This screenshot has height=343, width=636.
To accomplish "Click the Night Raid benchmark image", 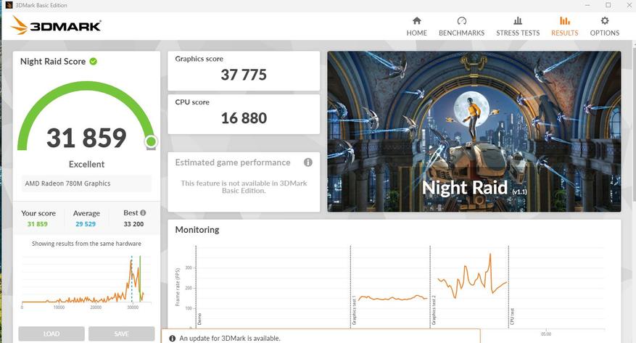I will (x=474, y=131).
